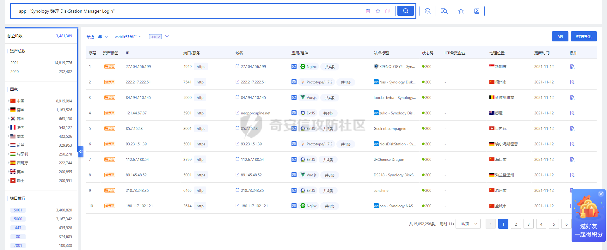Expand the 法国 country entry
The height and width of the screenshot is (250, 607).
pyautogui.click(x=9, y=127)
